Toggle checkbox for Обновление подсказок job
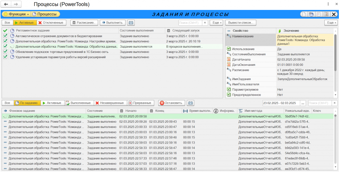The image size is (339, 172). [x=5, y=52]
